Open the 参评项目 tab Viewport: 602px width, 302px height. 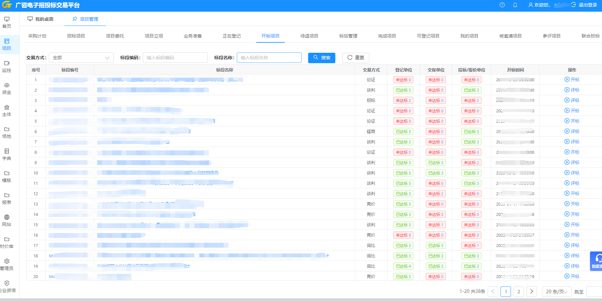552,36
